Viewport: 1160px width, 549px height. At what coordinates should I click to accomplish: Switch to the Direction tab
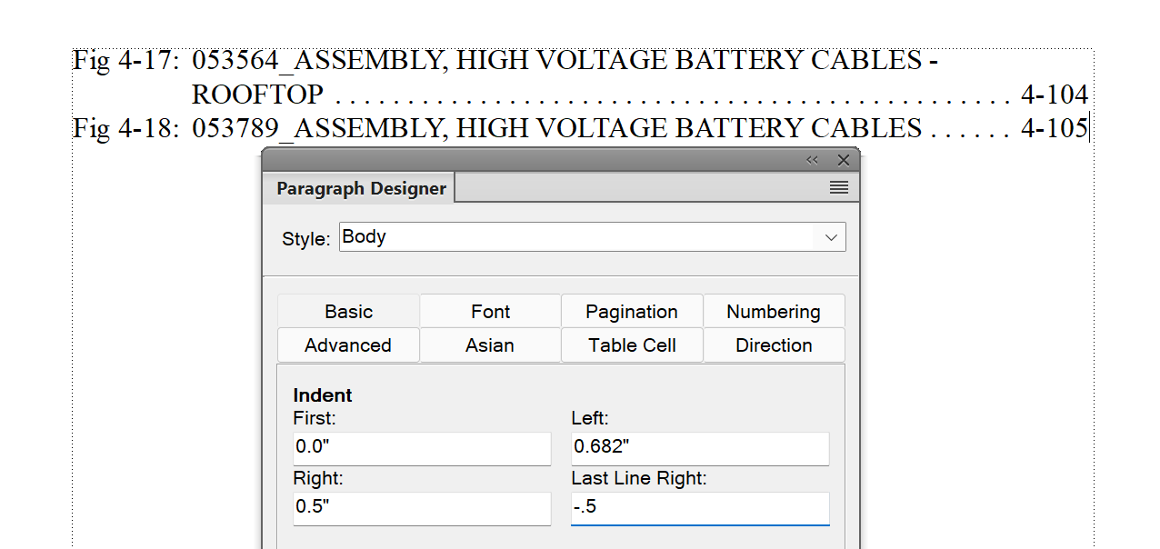[774, 345]
